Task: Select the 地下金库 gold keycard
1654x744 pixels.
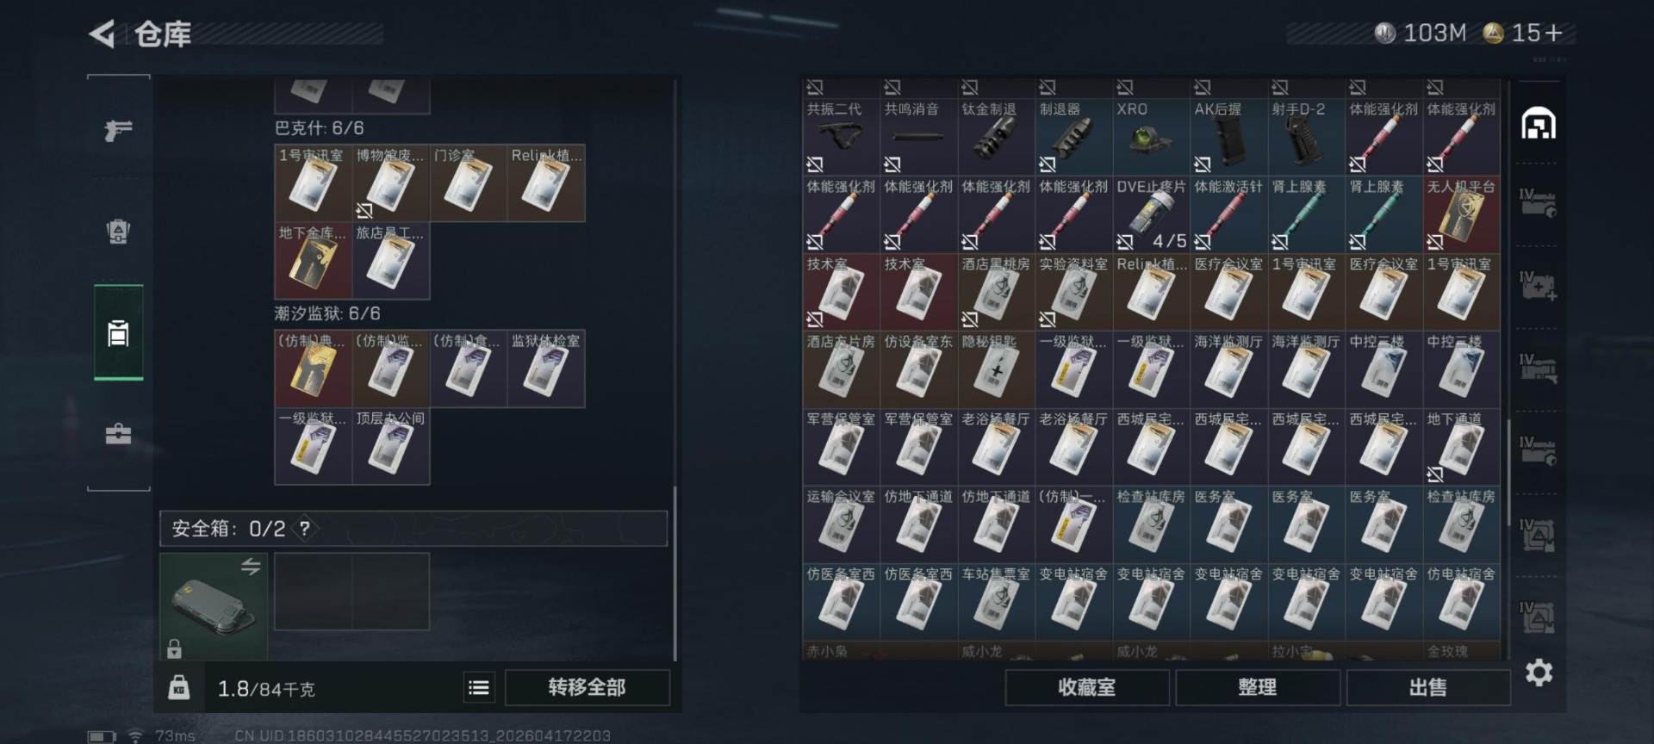Action: [313, 260]
